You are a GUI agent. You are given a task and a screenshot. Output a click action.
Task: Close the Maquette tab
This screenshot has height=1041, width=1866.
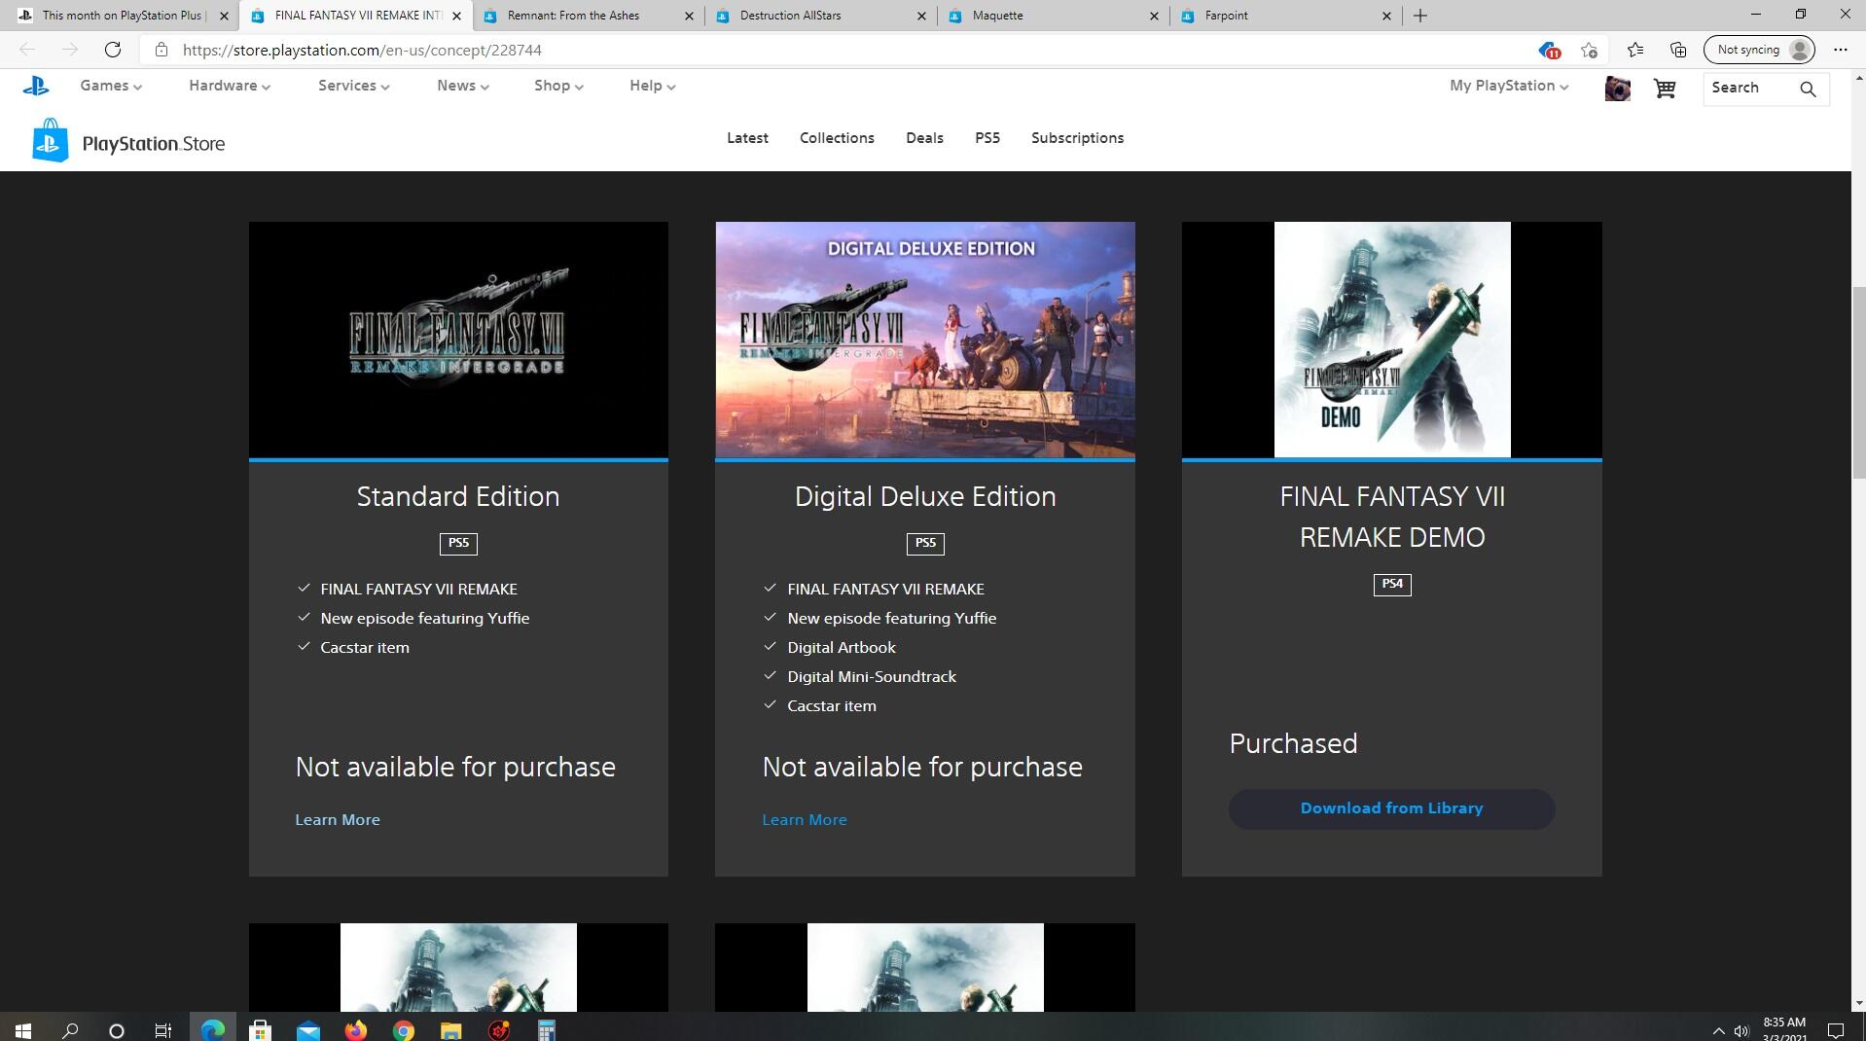[x=1154, y=16]
